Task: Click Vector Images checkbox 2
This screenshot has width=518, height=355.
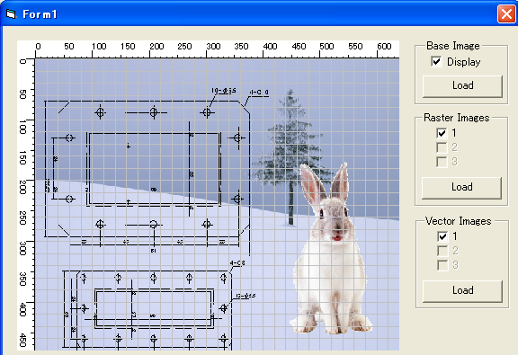Action: point(442,251)
